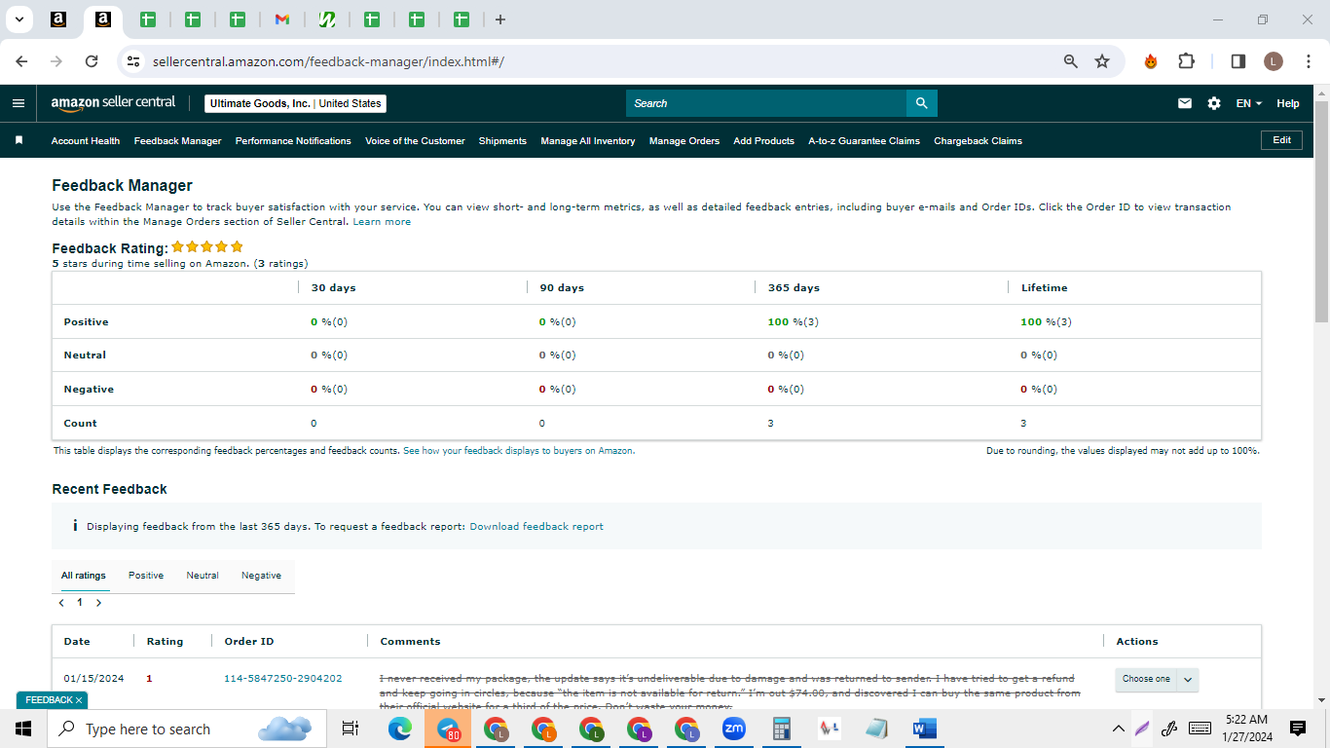Open Microsoft Word from the taskbar

point(924,729)
